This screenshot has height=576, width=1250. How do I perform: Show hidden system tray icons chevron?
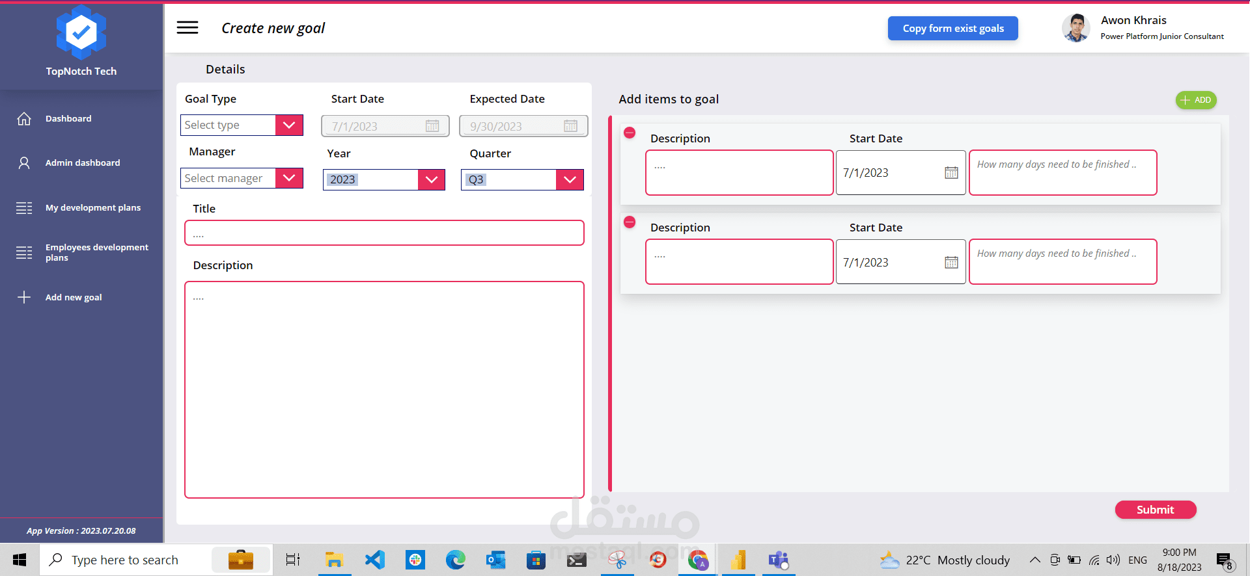(1035, 560)
